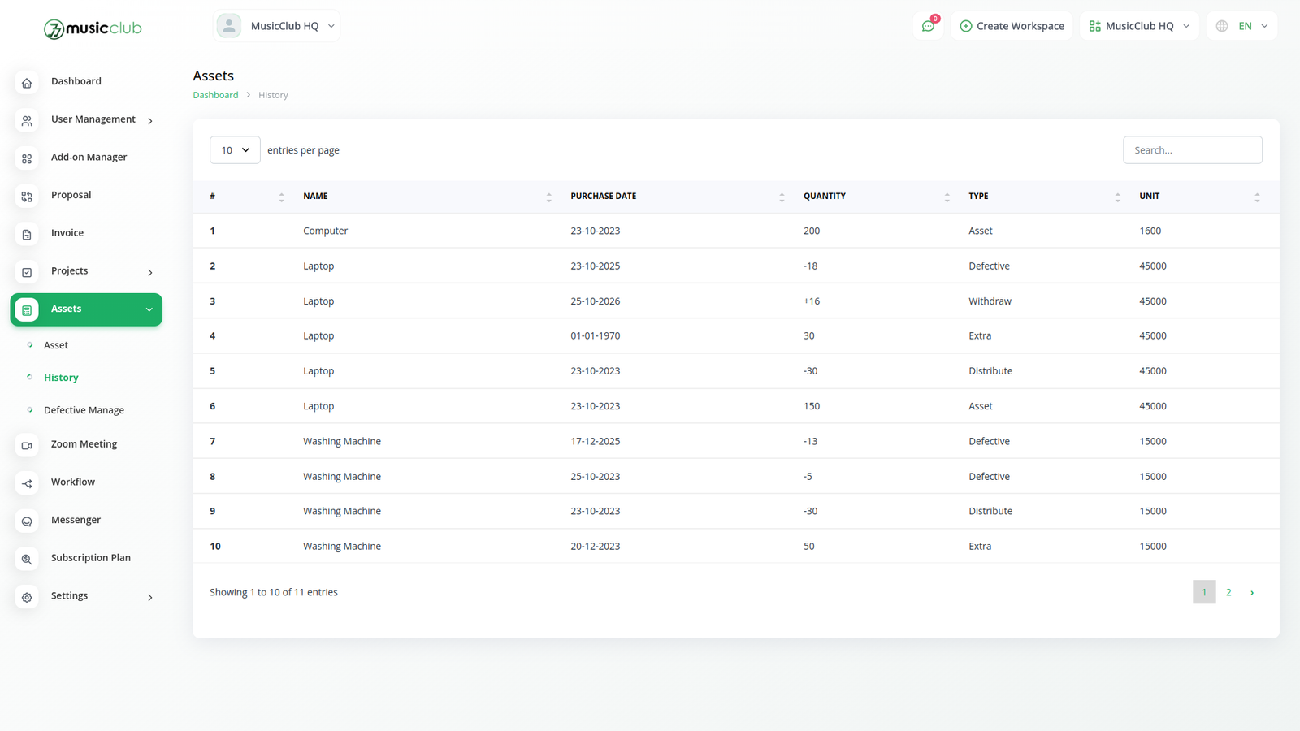Click the workspace grid icon near MusicClub HQ

[x=1094, y=26]
